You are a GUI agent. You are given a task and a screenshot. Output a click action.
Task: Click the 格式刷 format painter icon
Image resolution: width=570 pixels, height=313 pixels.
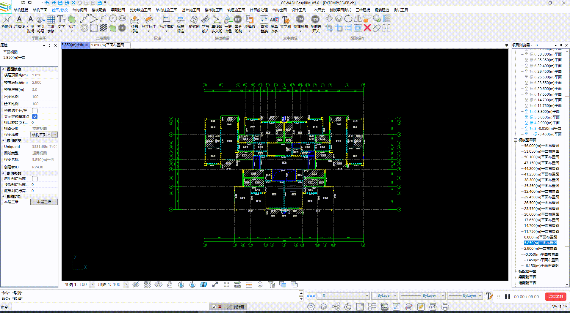[x=194, y=22]
